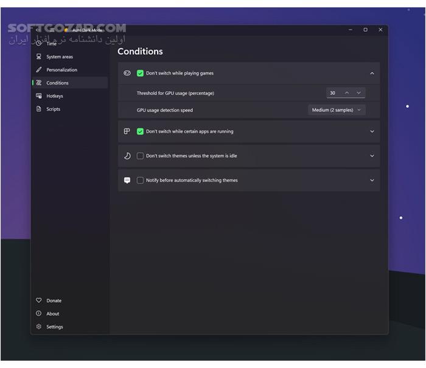Viewport: 426px width, 368px height.
Task: Increase GPU threshold with up arrow
Action: click(347, 93)
